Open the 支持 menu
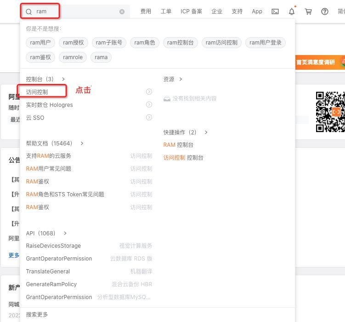 (x=237, y=11)
